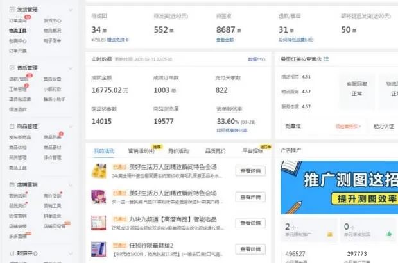
Task: Open the thumbnail of the 任我行限量链接2 activity
Action: (x=99, y=250)
